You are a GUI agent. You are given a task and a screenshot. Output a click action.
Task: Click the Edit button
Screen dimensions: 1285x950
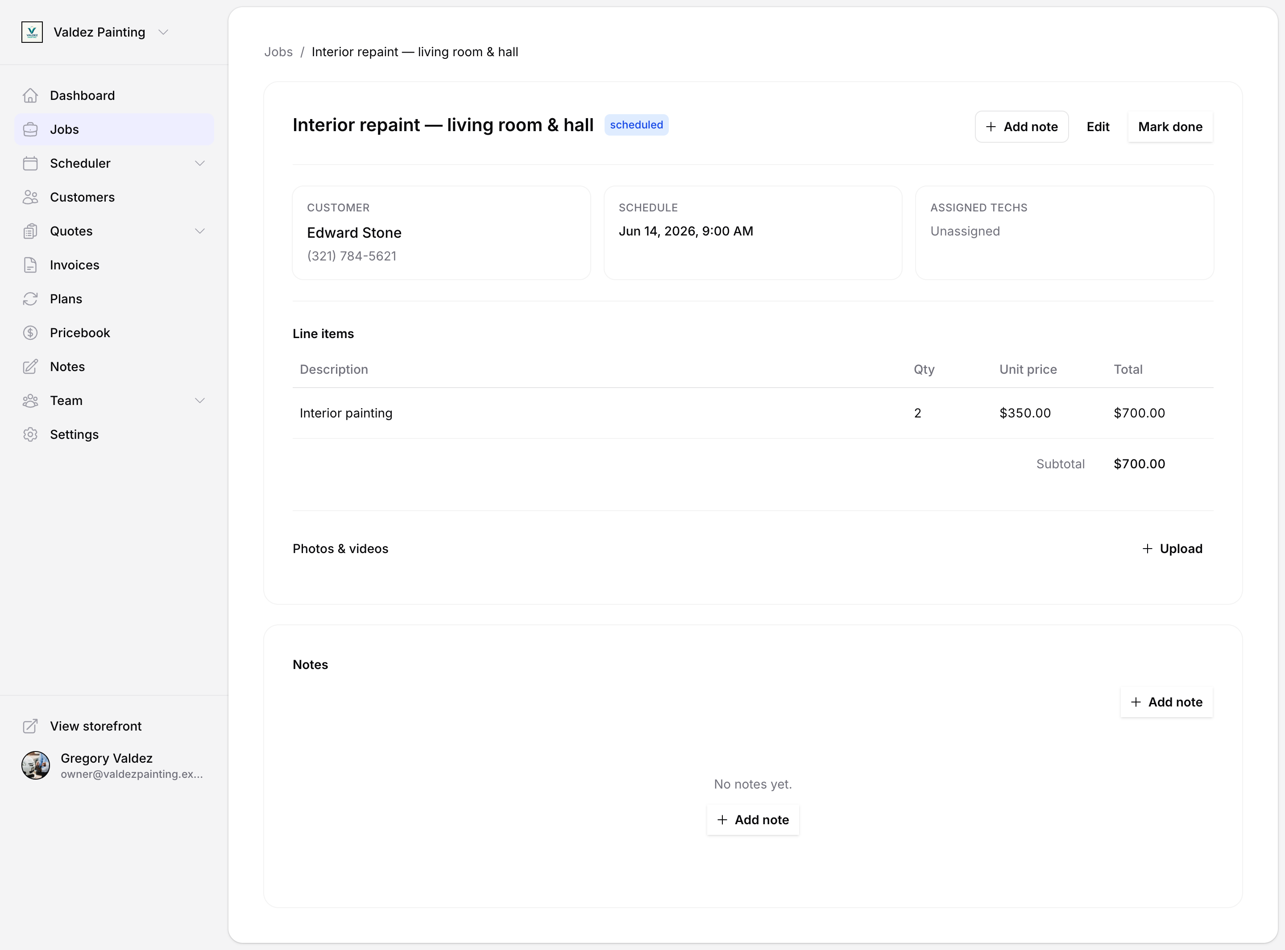point(1098,127)
